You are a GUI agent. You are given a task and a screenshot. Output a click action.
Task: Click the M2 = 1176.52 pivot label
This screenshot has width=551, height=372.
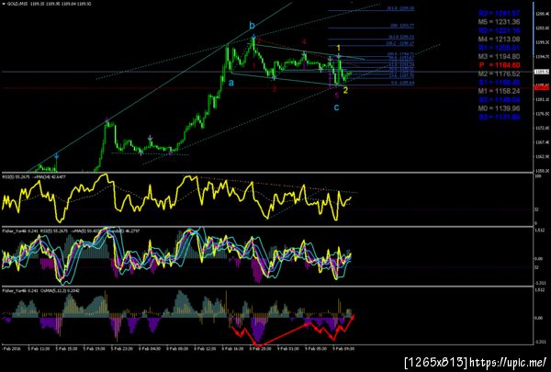pyautogui.click(x=499, y=73)
